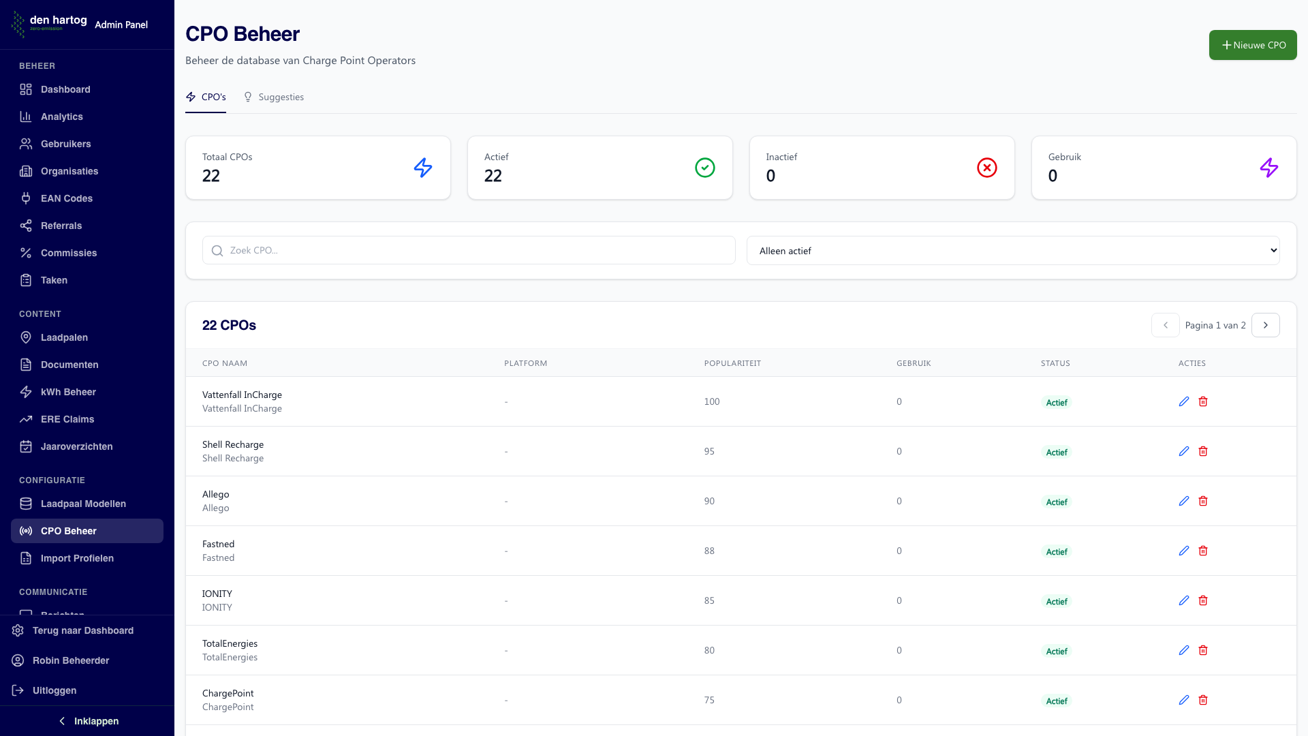Image resolution: width=1308 pixels, height=736 pixels.
Task: Click the Pagina 1 van 2 label
Action: coord(1215,325)
